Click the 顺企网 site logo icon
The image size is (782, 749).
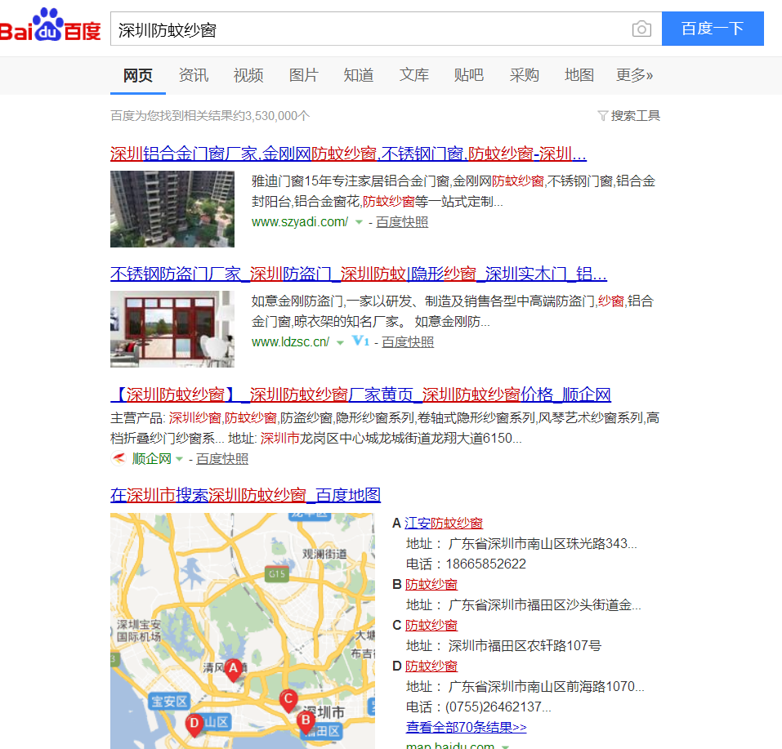click(118, 458)
